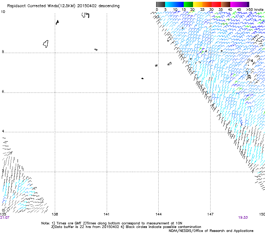265x233 pixels.
Task: Click latitude label '10'
Action: (x=3, y=12)
